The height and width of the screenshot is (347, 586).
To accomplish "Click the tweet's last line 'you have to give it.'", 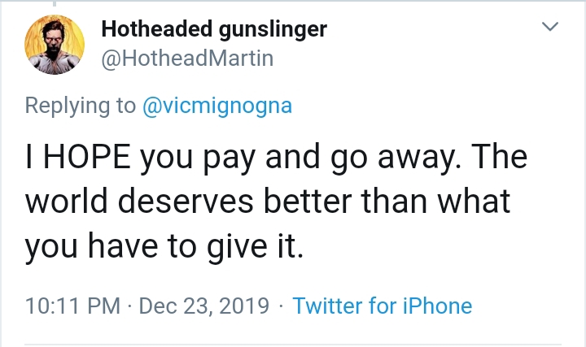I will (164, 246).
